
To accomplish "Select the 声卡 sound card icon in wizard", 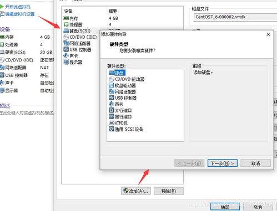I will (x=111, y=104).
